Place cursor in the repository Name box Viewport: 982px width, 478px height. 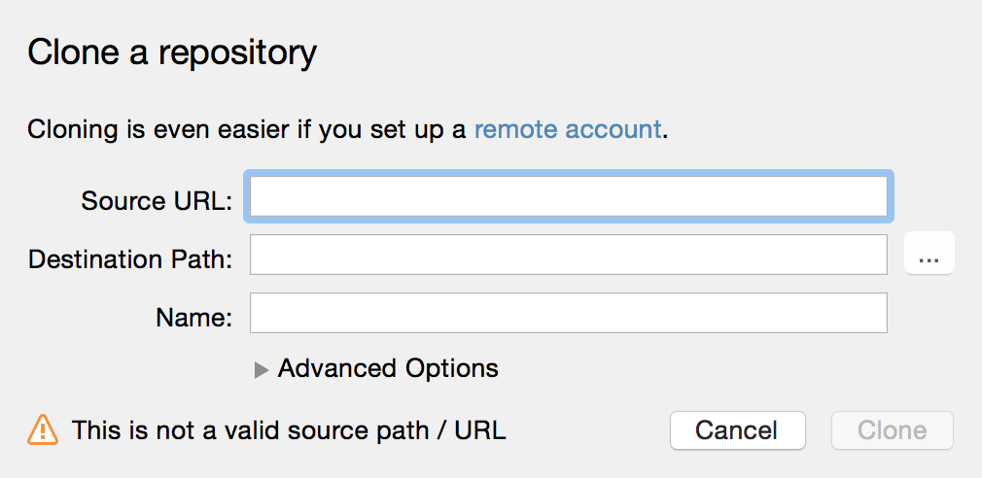[x=569, y=313]
